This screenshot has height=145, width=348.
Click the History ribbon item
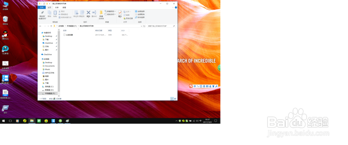(128, 18)
